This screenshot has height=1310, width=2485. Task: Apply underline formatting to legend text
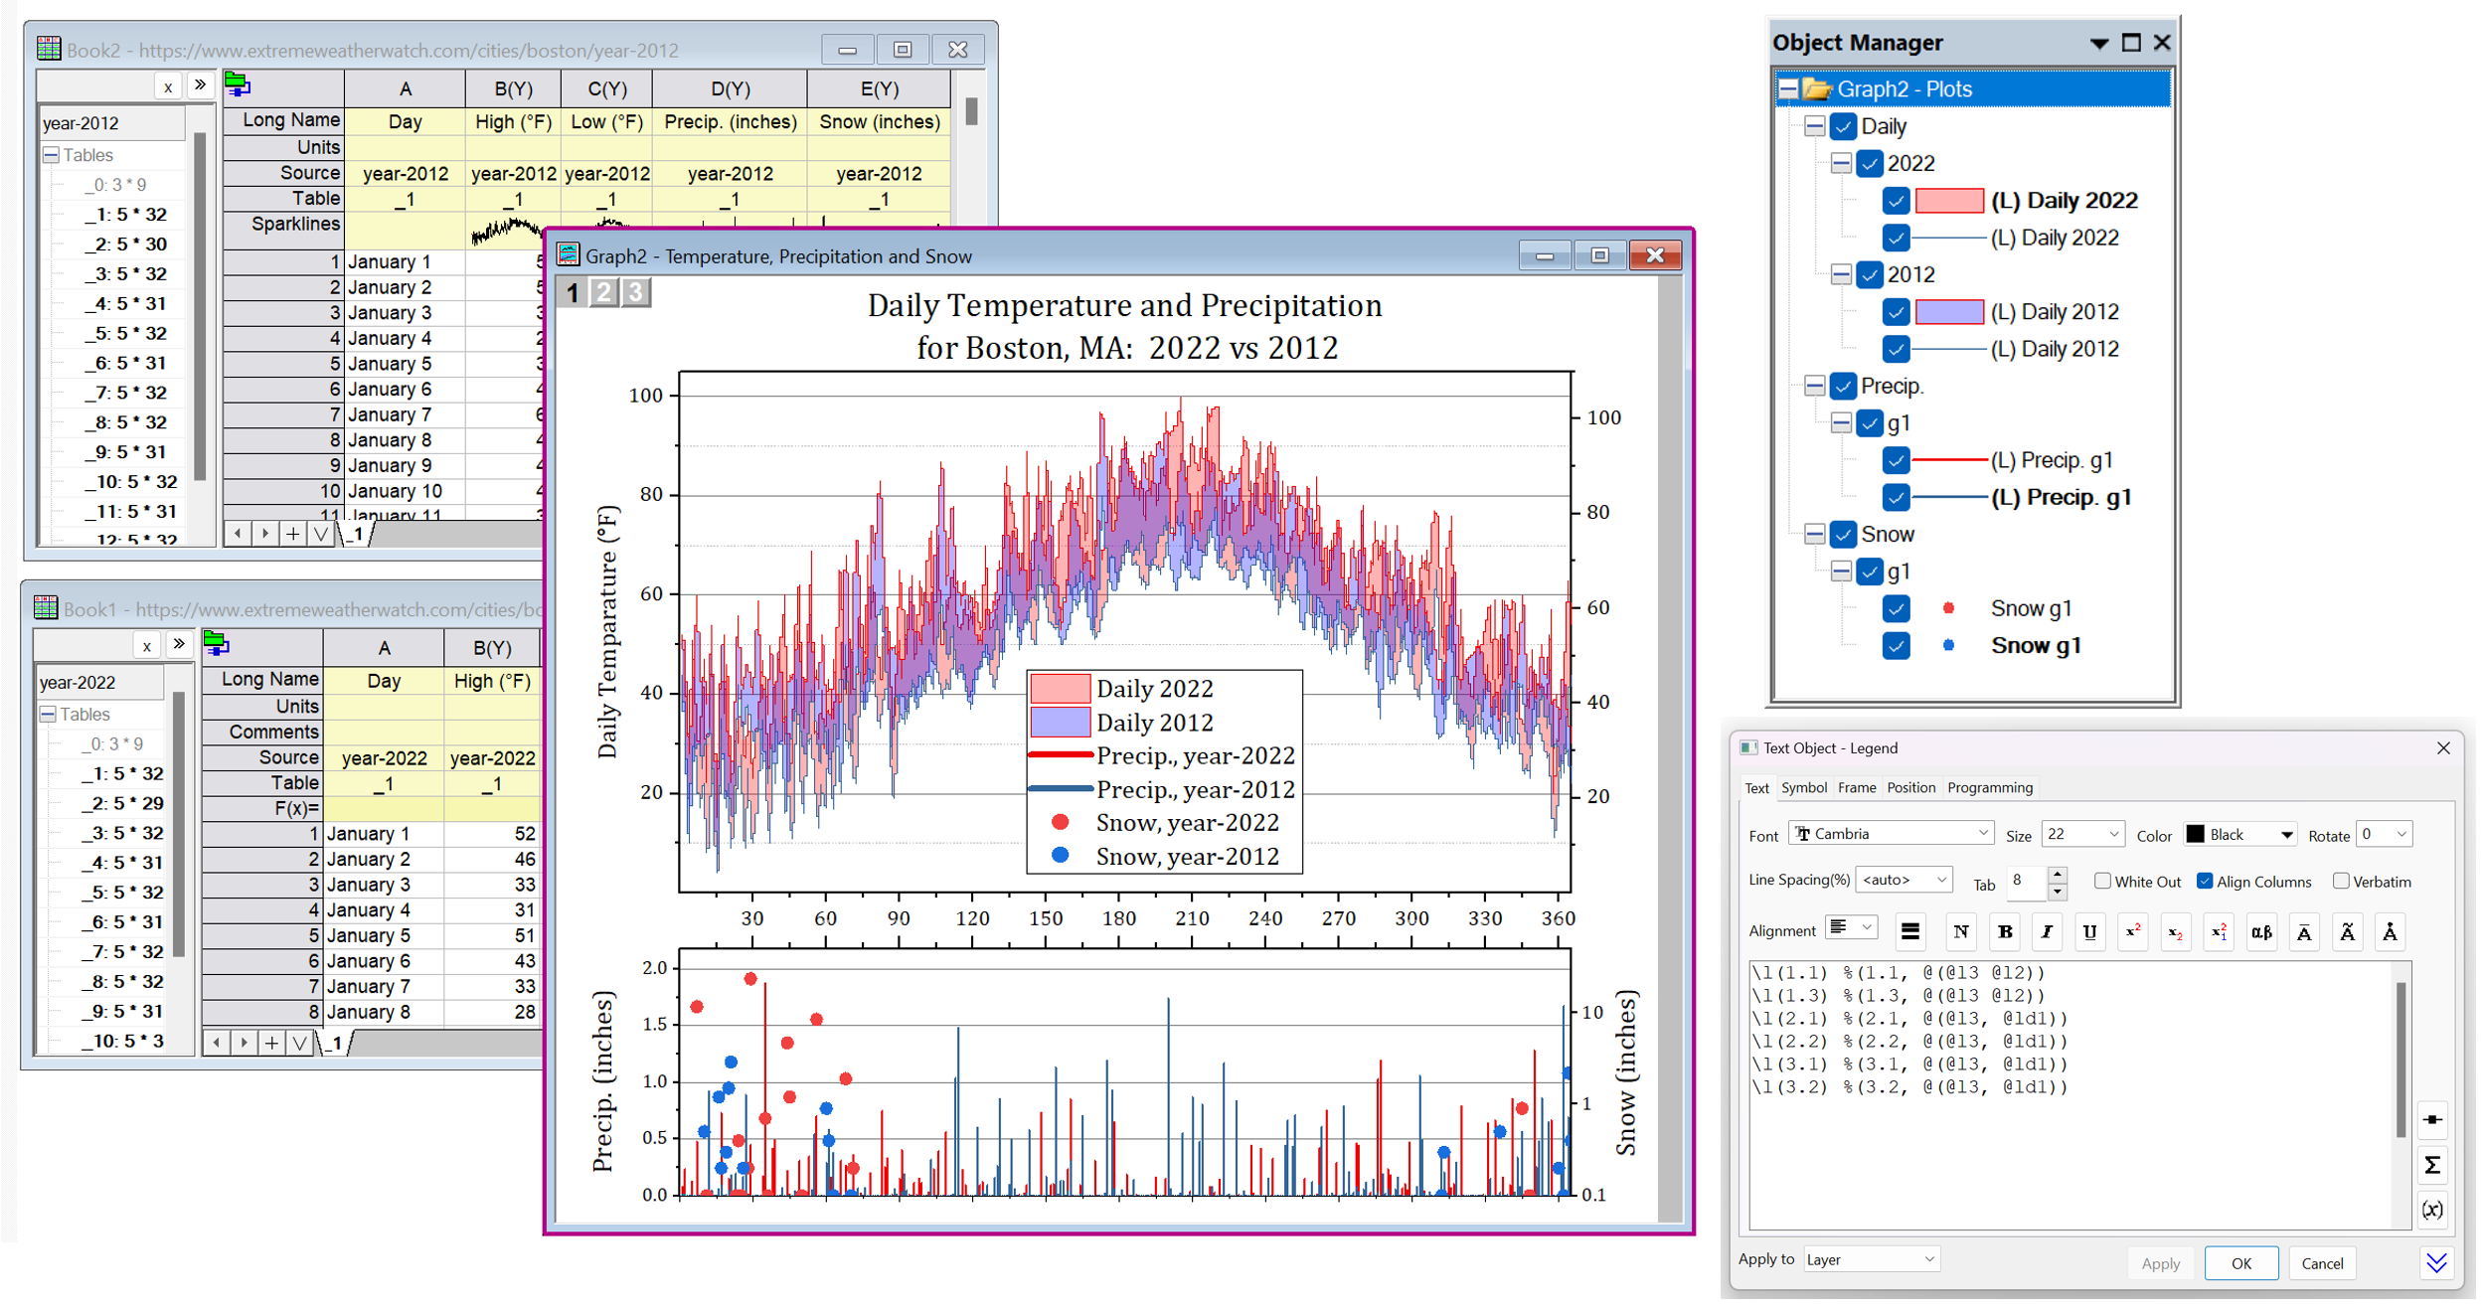[x=2089, y=932]
